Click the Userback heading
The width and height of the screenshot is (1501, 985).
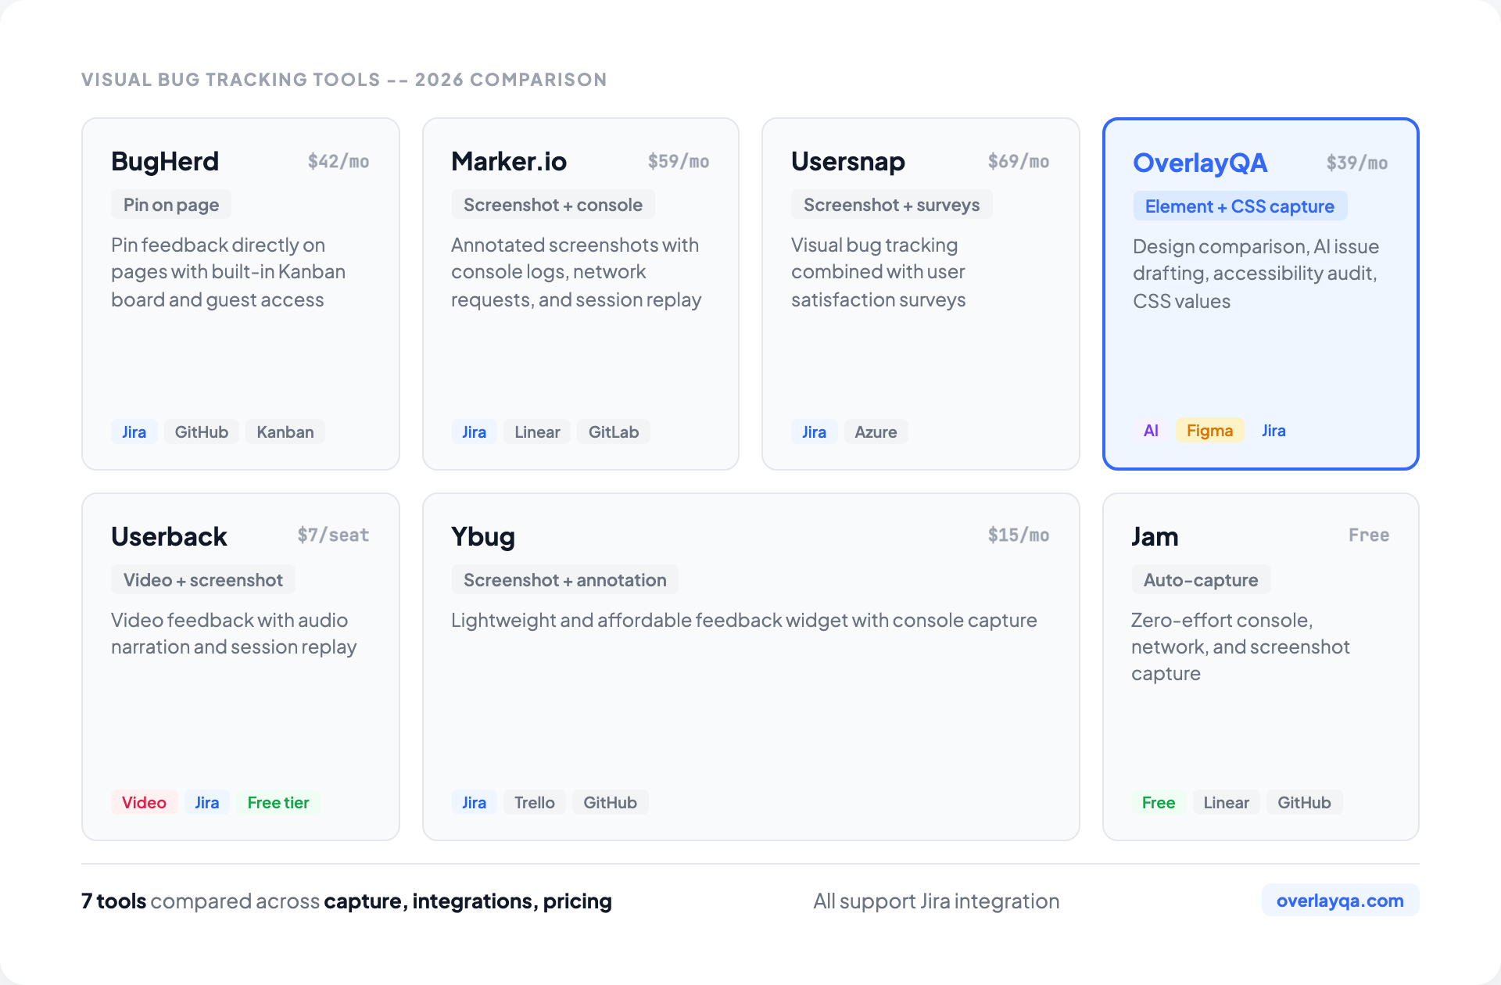[x=169, y=536]
